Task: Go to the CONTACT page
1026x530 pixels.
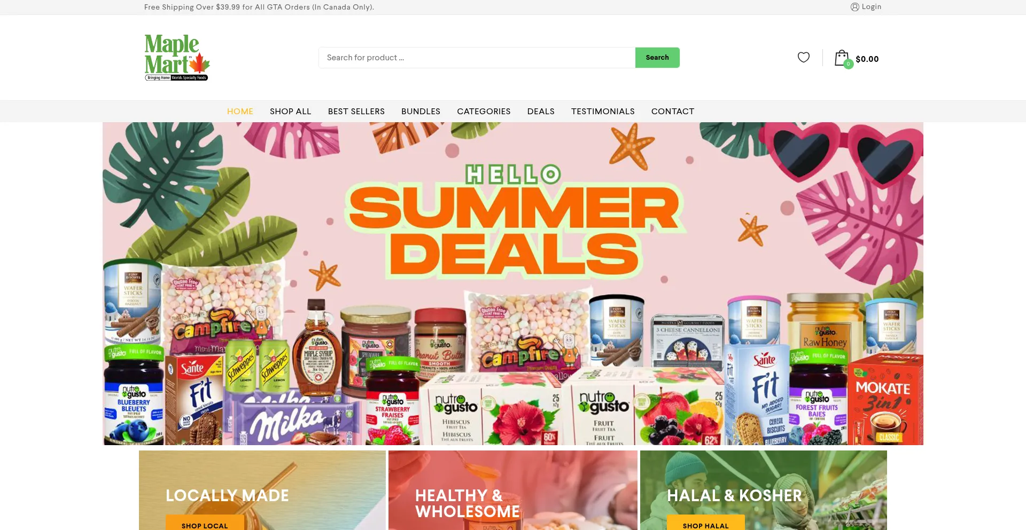Action: (x=673, y=112)
